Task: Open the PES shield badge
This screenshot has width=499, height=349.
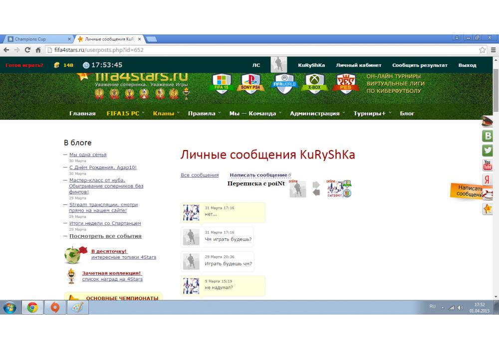Action: pos(346,83)
